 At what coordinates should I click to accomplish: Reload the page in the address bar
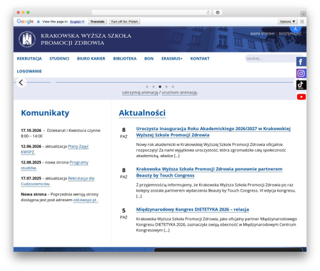click(x=208, y=12)
